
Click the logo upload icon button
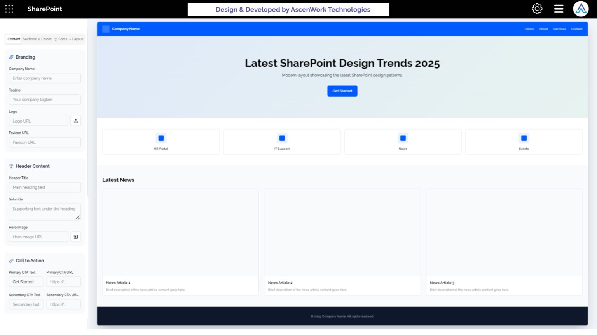pyautogui.click(x=76, y=121)
